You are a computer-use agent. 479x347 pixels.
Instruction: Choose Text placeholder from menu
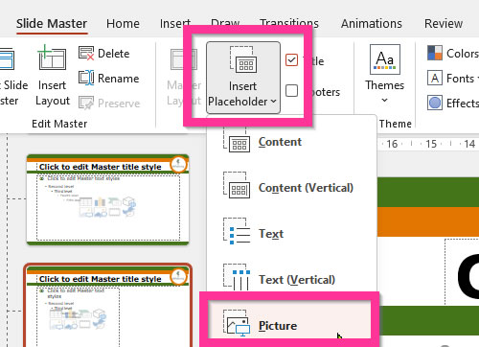(291, 234)
